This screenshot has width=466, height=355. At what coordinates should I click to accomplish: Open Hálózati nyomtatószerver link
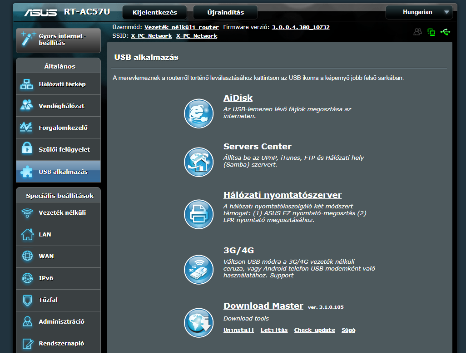[283, 195]
